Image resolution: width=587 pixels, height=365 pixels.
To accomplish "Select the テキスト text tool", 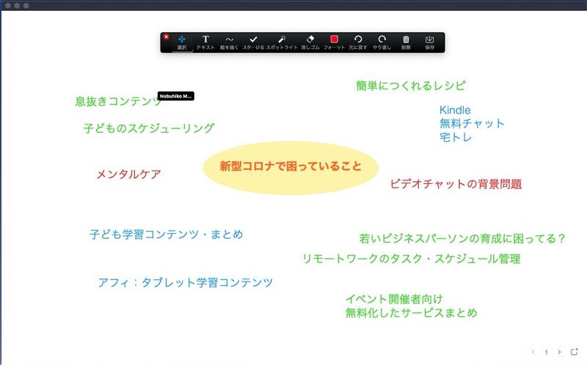I will tap(205, 43).
